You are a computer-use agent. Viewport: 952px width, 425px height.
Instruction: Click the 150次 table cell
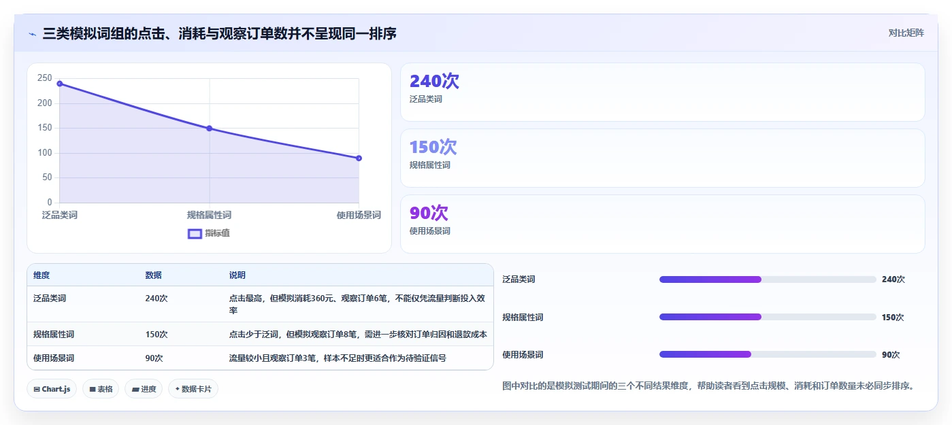point(157,335)
